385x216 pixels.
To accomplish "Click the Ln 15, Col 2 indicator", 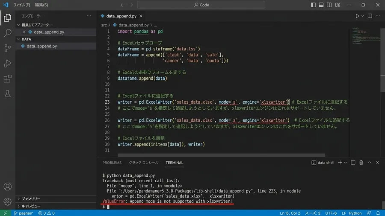I will [290, 213].
